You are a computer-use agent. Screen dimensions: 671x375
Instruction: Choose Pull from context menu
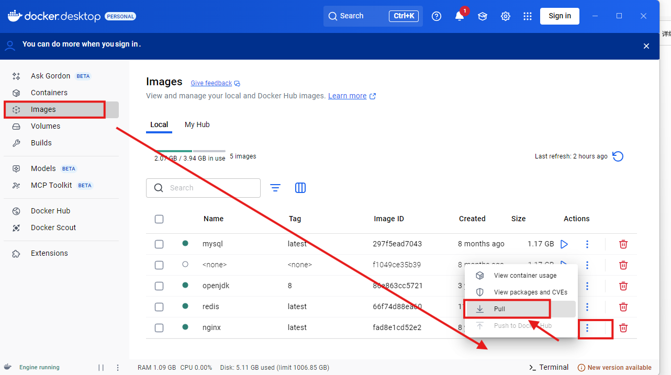tap(521, 309)
